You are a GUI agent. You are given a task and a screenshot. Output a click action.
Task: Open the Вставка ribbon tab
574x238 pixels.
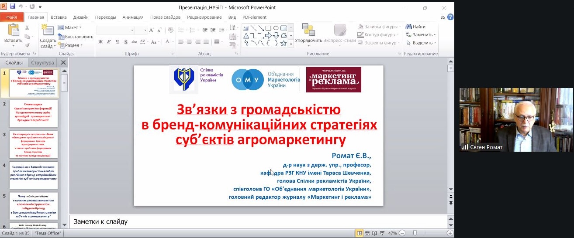(59, 17)
